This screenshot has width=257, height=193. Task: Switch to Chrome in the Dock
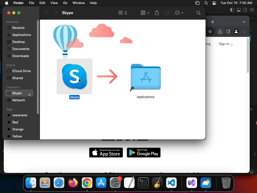pos(87,183)
